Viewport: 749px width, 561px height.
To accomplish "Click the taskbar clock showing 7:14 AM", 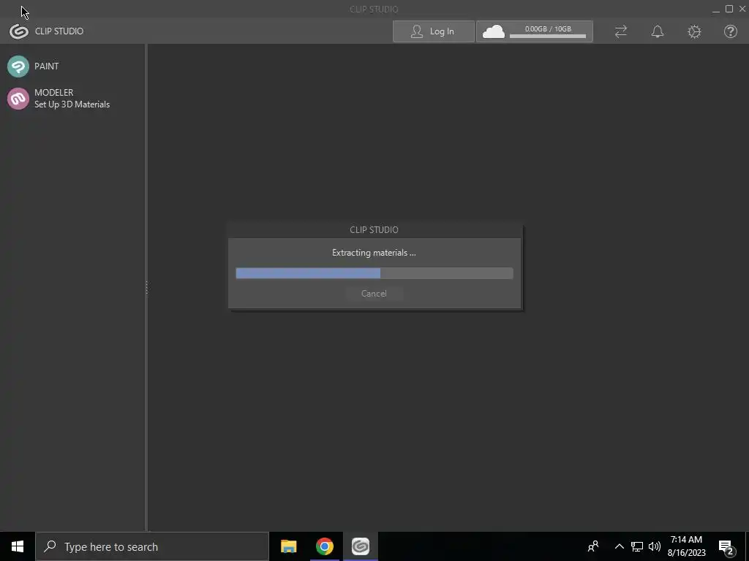I will (686, 546).
